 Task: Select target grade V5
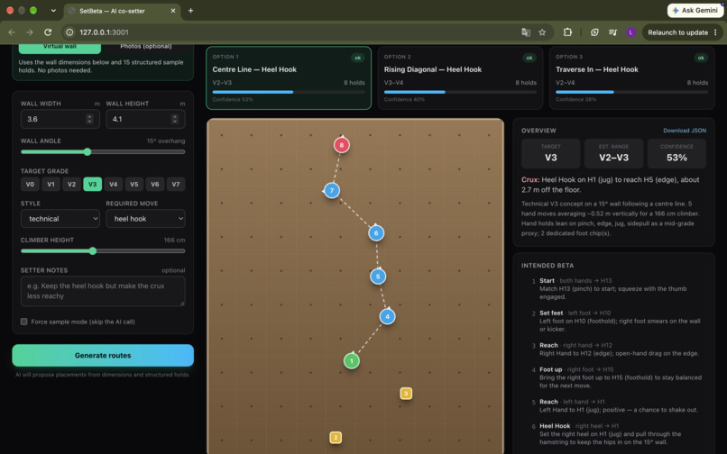(x=134, y=184)
